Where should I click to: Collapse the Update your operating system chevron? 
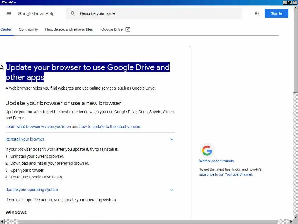172,190
